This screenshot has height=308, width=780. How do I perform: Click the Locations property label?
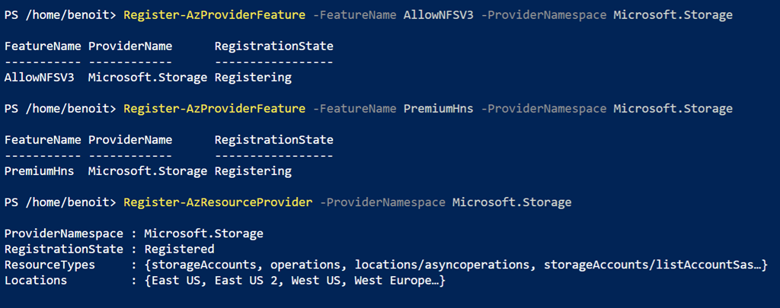point(36,281)
